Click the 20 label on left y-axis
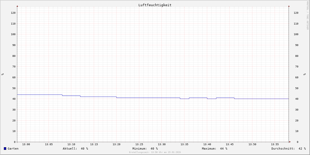This screenshot has height=155, width=310. pyautogui.click(x=14, y=120)
